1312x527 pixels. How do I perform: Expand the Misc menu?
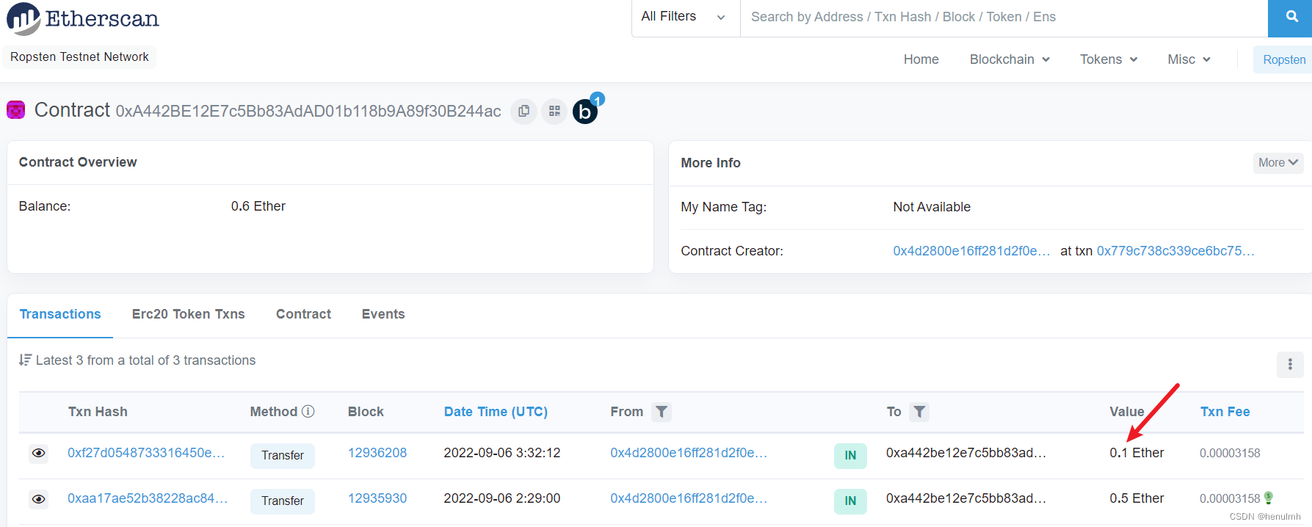pyautogui.click(x=1189, y=59)
